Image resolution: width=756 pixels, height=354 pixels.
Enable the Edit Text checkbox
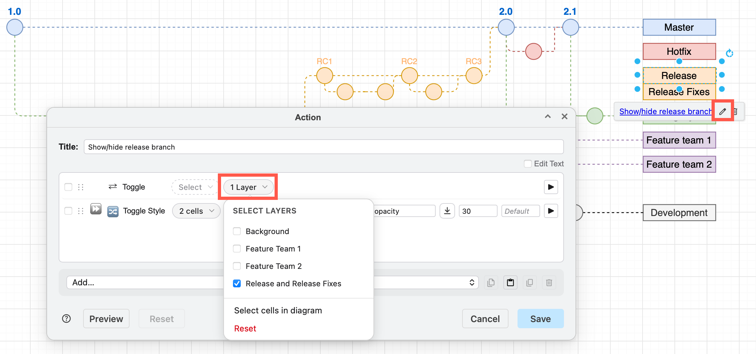[x=528, y=164]
